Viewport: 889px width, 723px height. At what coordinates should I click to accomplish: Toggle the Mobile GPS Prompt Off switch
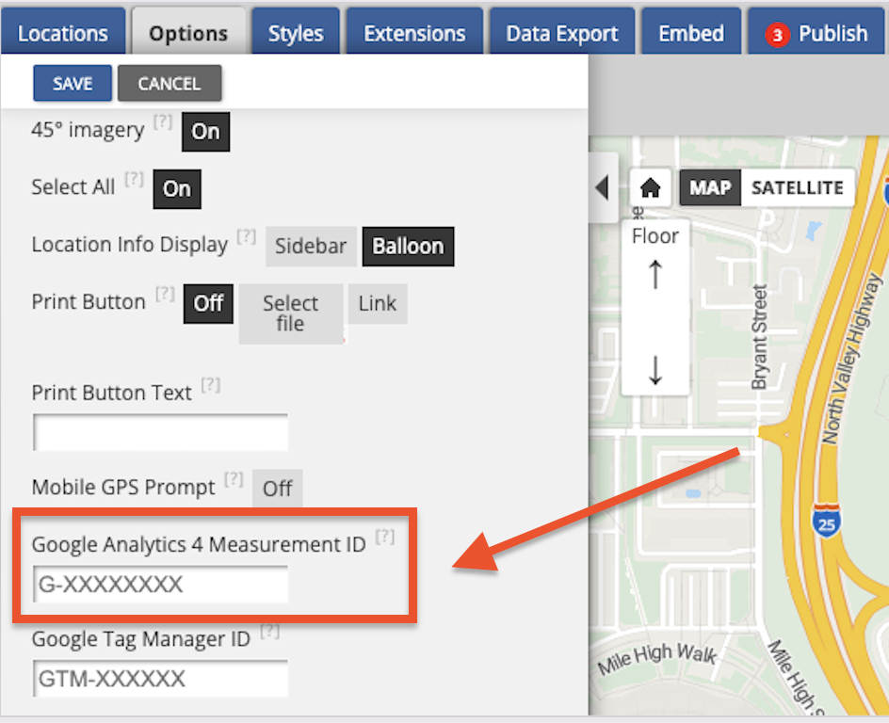[x=278, y=489]
